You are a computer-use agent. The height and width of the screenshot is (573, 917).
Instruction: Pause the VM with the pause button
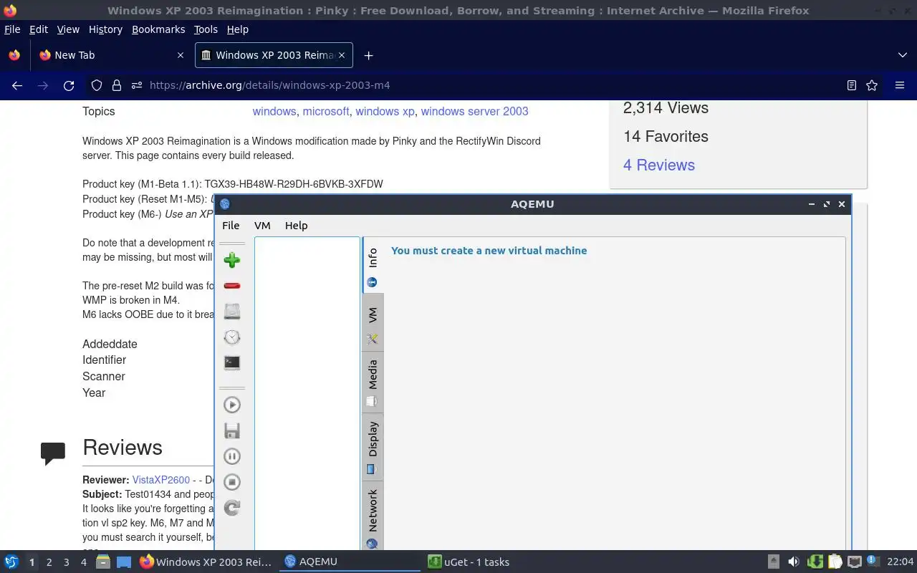tap(231, 456)
